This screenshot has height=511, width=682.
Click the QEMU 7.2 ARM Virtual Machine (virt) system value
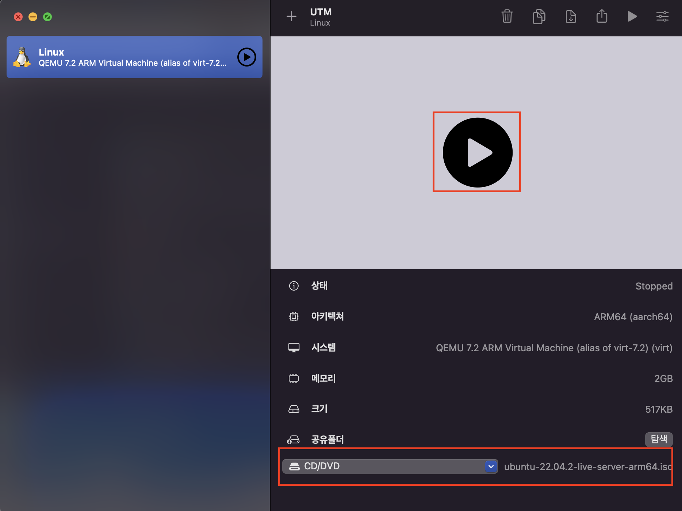[554, 348]
